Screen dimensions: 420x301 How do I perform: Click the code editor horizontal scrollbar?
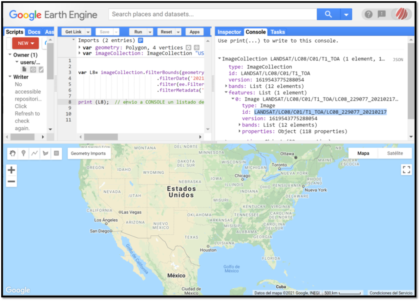[x=101, y=137]
